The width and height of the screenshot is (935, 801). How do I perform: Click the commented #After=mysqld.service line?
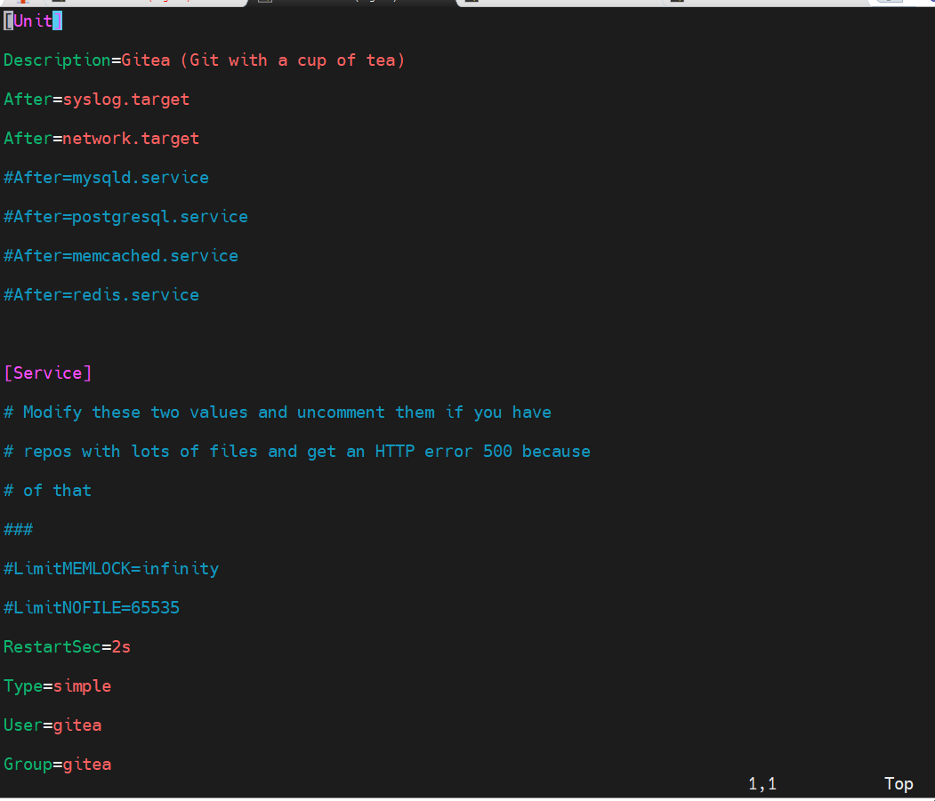(106, 178)
